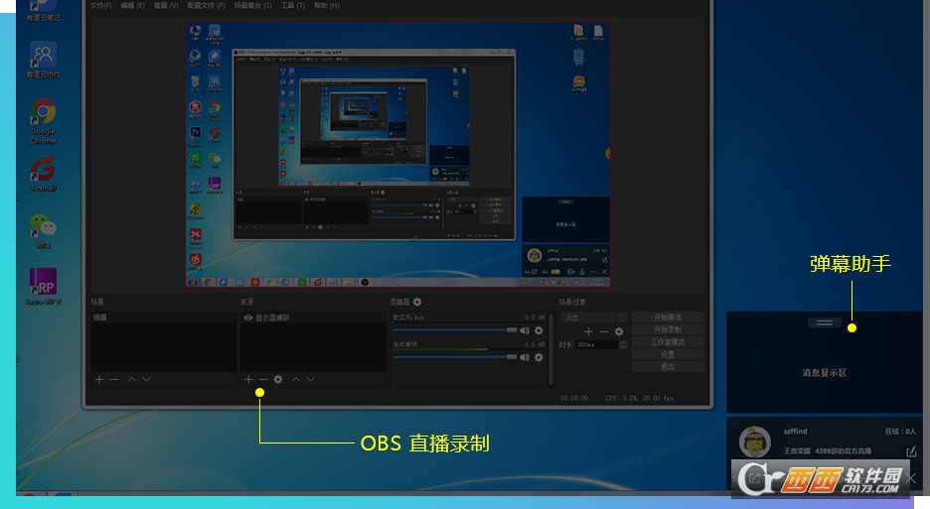
Task: Click edit icon in streamer info panel
Action: [x=911, y=451]
